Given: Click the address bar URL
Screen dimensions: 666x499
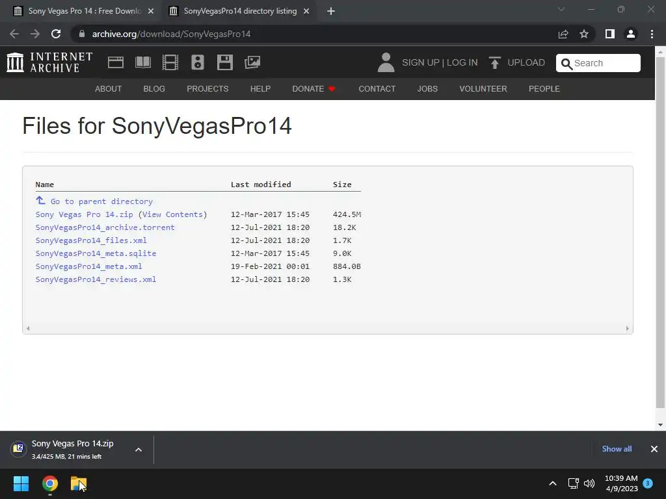Looking at the screenshot, I should point(171,34).
